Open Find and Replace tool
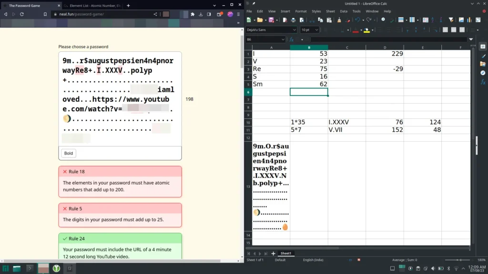Viewport: 488px width, 274px height. point(383,20)
